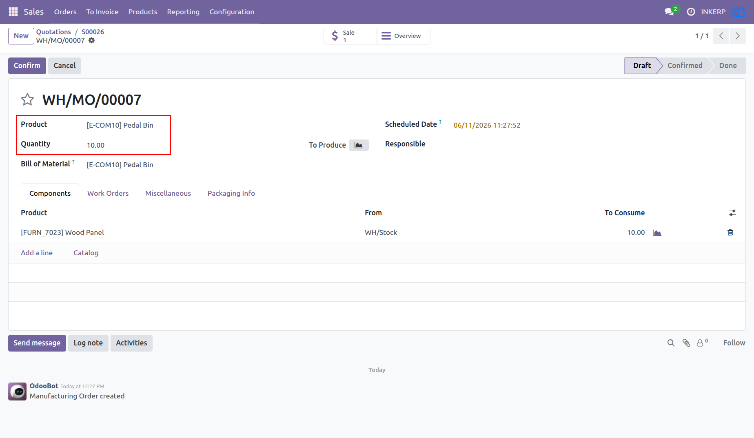The image size is (754, 438).
Task: Open the Reporting menu
Action: coord(183,12)
